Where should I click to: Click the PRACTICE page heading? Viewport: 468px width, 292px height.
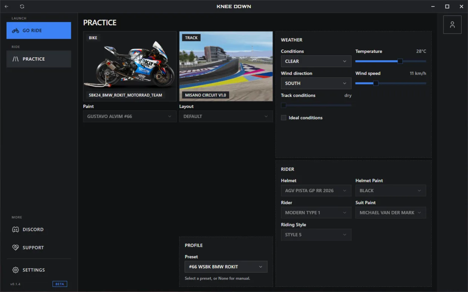point(100,23)
